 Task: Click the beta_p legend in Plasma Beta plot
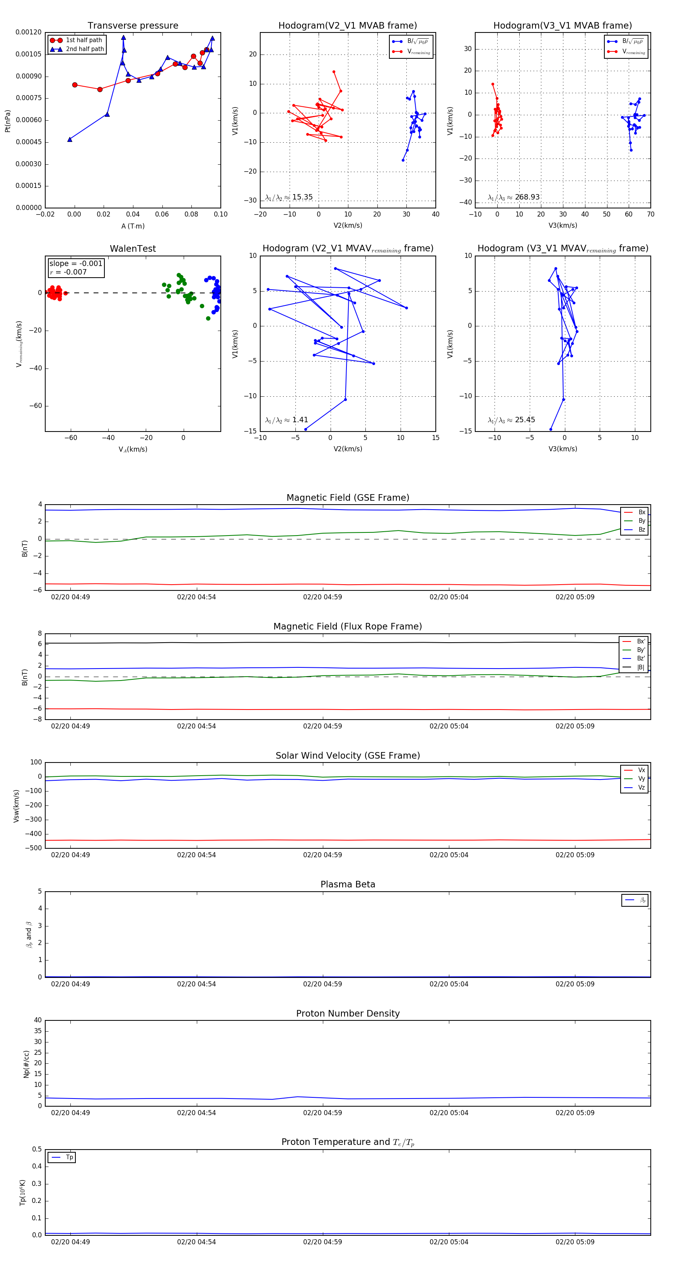tap(635, 900)
